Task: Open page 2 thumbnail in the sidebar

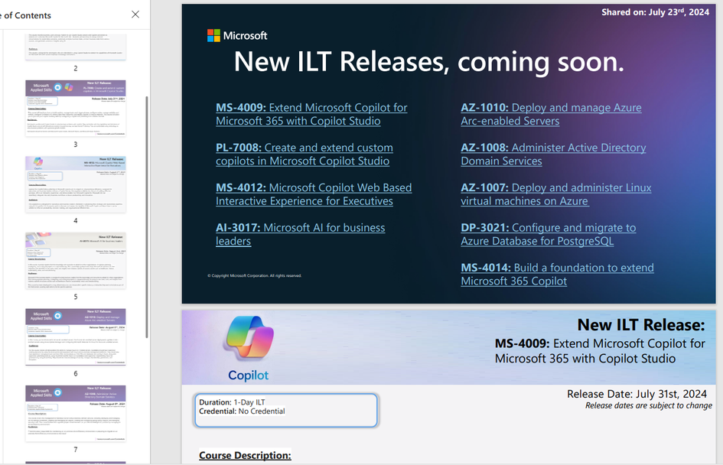Action: tap(76, 46)
